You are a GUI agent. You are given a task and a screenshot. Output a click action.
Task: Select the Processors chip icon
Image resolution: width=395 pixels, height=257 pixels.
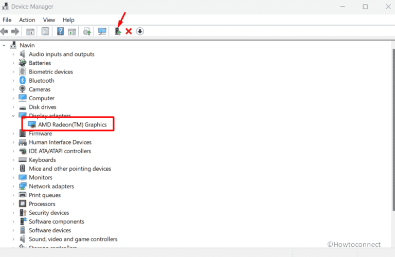pyautogui.click(x=23, y=204)
